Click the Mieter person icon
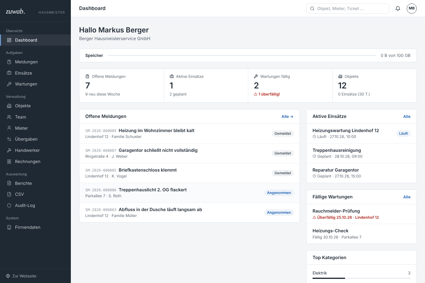Image resolution: width=425 pixels, height=283 pixels. pos(9,128)
